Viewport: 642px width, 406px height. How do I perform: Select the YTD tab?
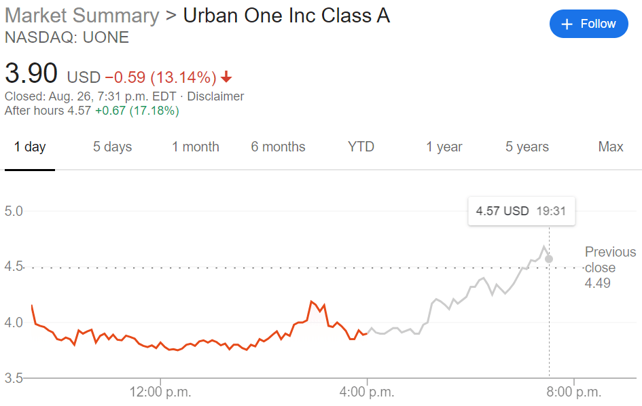pyautogui.click(x=361, y=147)
